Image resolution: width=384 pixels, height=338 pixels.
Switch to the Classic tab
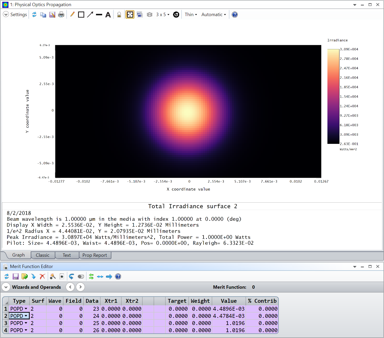(x=42, y=255)
